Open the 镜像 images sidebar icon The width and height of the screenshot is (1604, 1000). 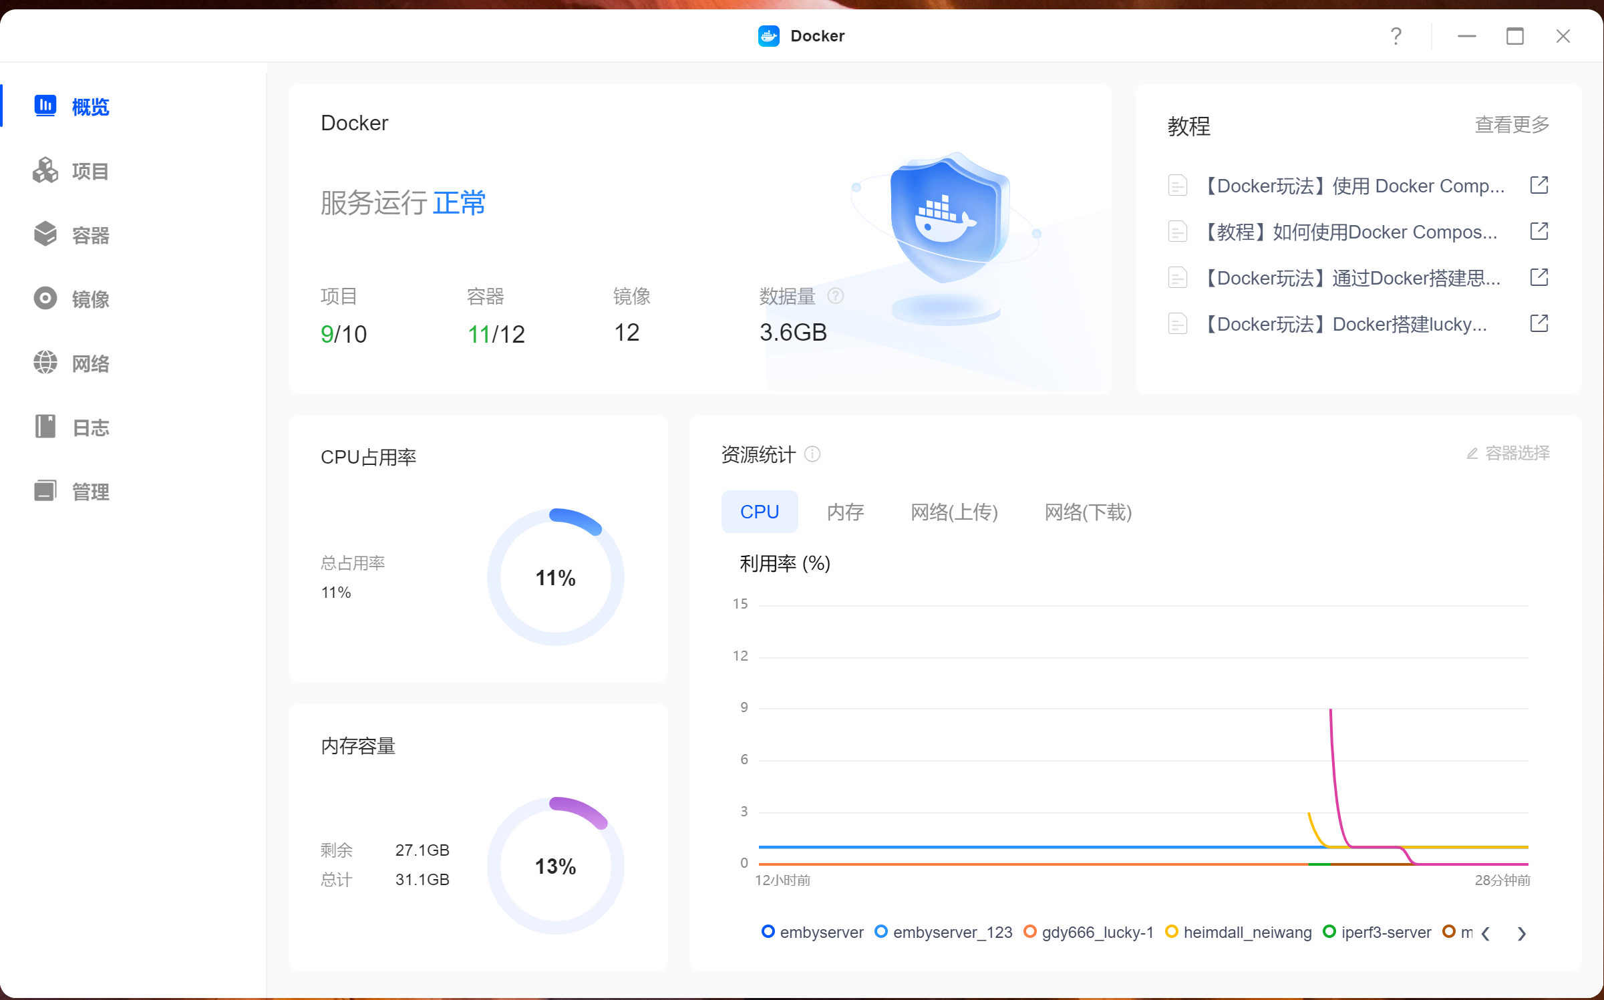coord(45,298)
